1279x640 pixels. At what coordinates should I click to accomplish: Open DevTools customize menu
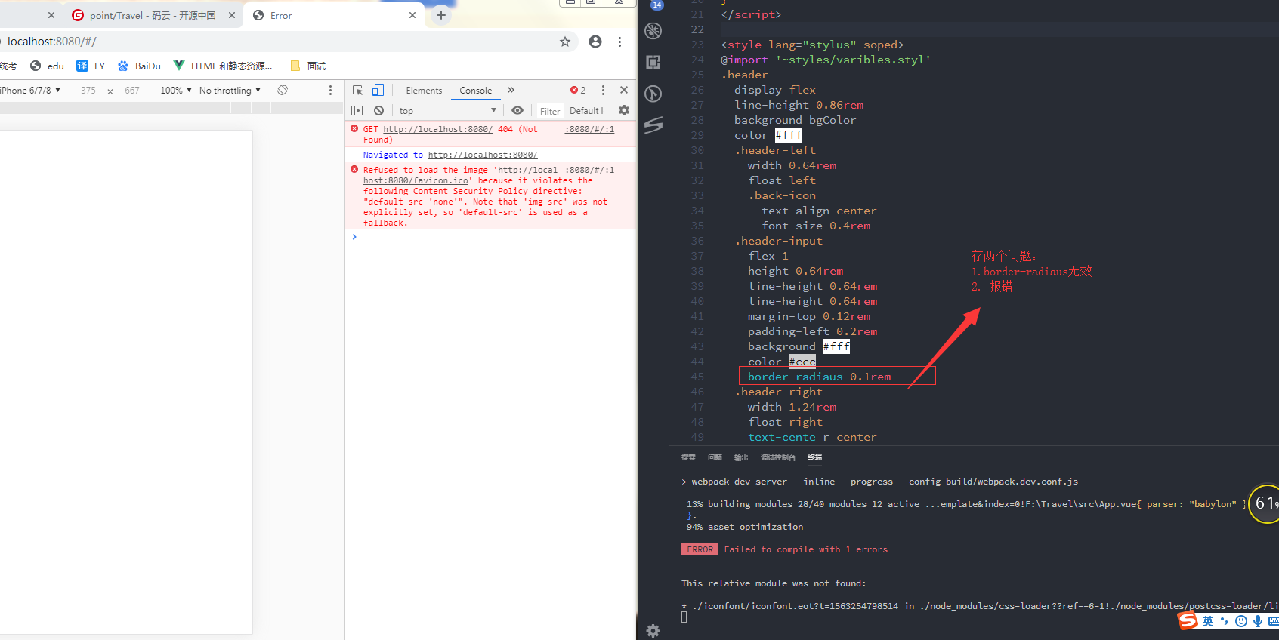click(x=603, y=90)
